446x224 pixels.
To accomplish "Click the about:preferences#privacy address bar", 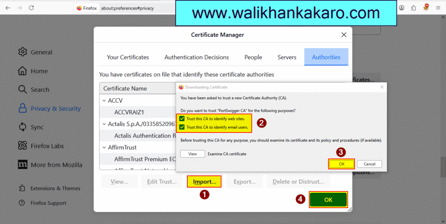I will (x=128, y=8).
